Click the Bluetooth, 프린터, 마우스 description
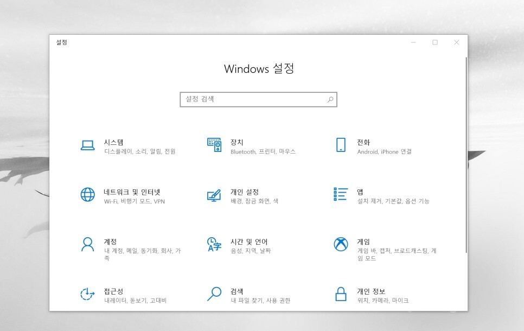 click(x=263, y=151)
